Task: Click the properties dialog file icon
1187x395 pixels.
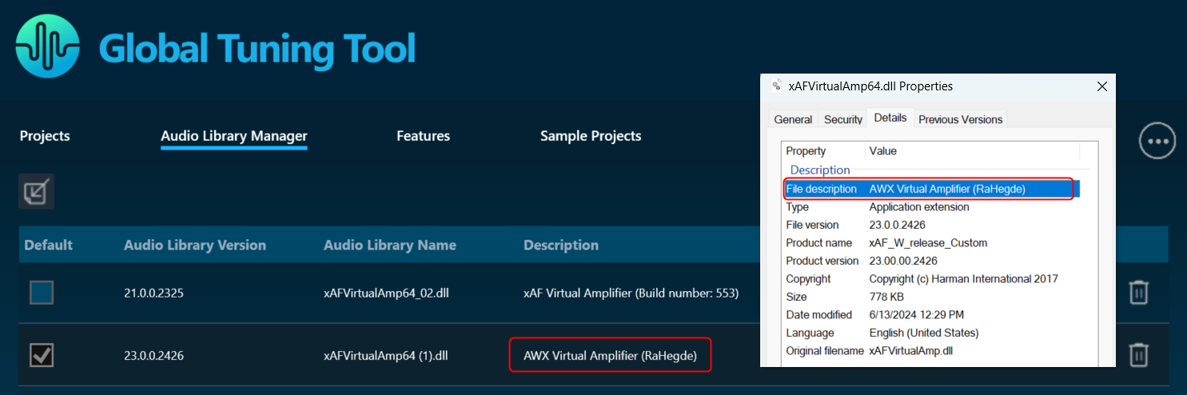Action: click(x=776, y=86)
